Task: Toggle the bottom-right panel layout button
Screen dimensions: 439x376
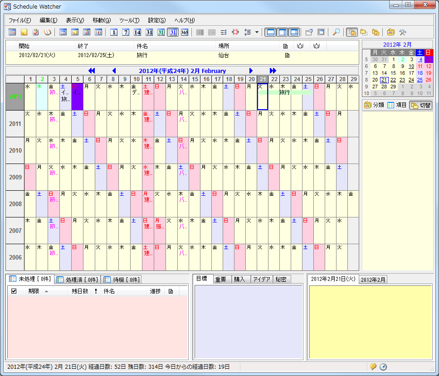Action: (x=294, y=32)
